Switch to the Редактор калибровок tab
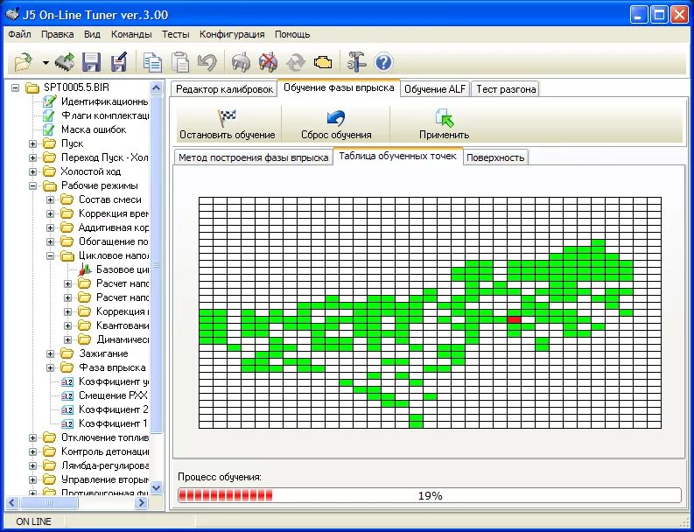 click(x=224, y=89)
